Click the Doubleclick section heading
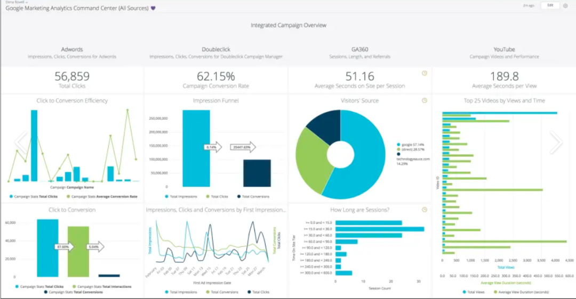This screenshot has width=576, height=299. click(216, 49)
